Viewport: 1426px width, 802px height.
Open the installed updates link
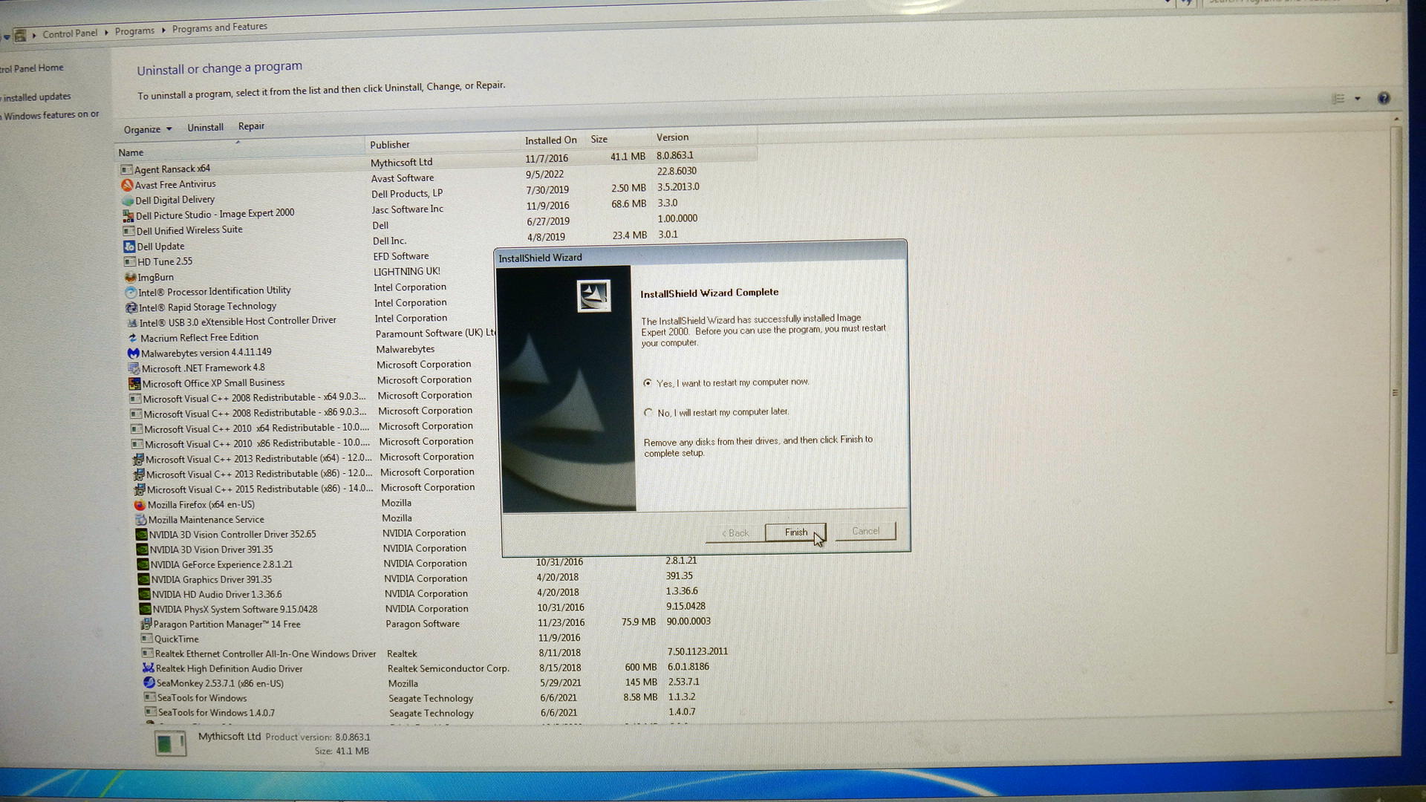point(36,97)
